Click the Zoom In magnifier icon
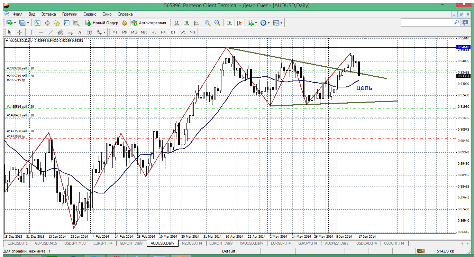The width and height of the screenshot is (474, 257). point(208,23)
